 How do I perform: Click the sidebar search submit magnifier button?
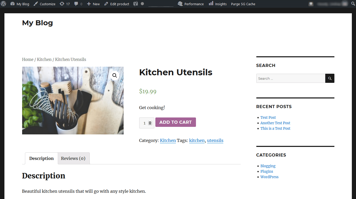point(329,78)
